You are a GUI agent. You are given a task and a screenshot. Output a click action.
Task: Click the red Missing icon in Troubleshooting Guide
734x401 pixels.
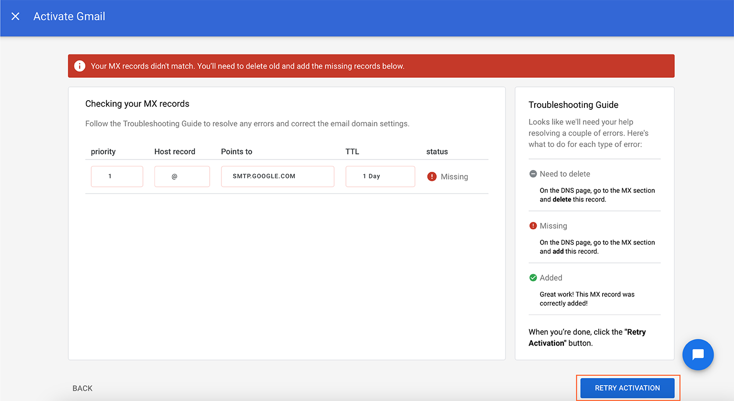pyautogui.click(x=533, y=226)
